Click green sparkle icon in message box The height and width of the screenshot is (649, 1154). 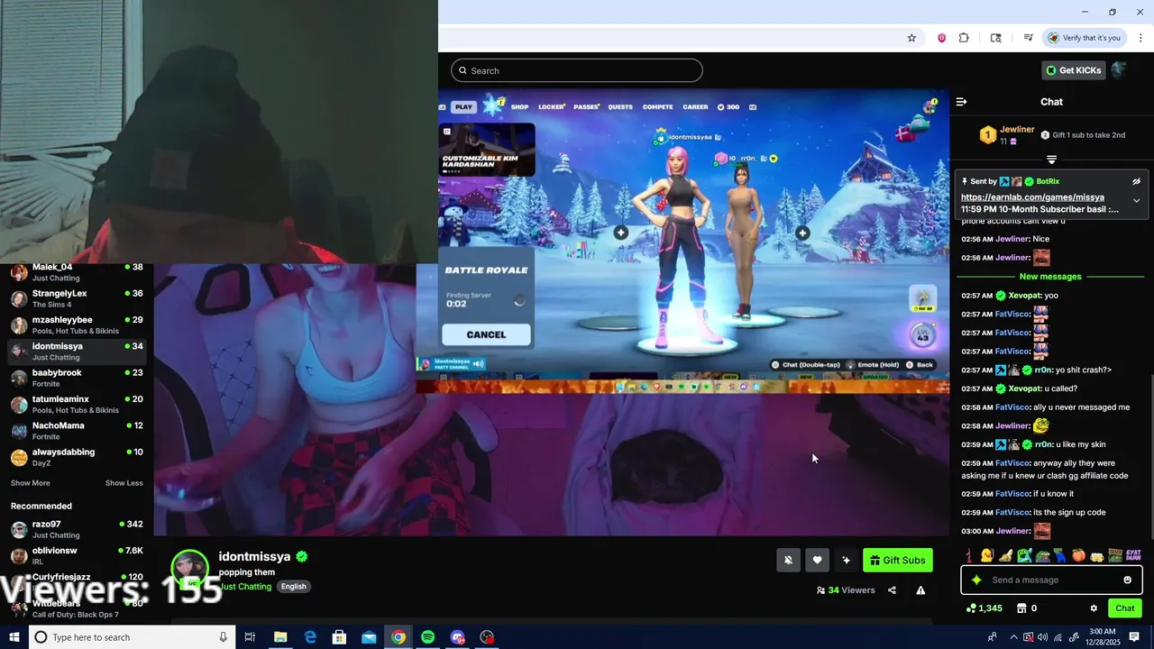coord(976,580)
